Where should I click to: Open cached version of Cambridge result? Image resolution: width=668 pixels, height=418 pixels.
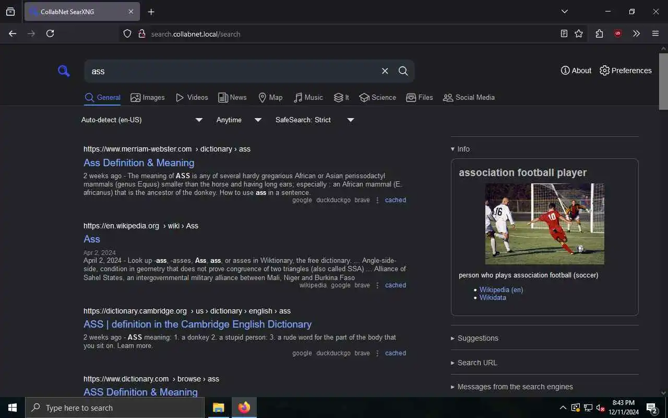click(396, 353)
